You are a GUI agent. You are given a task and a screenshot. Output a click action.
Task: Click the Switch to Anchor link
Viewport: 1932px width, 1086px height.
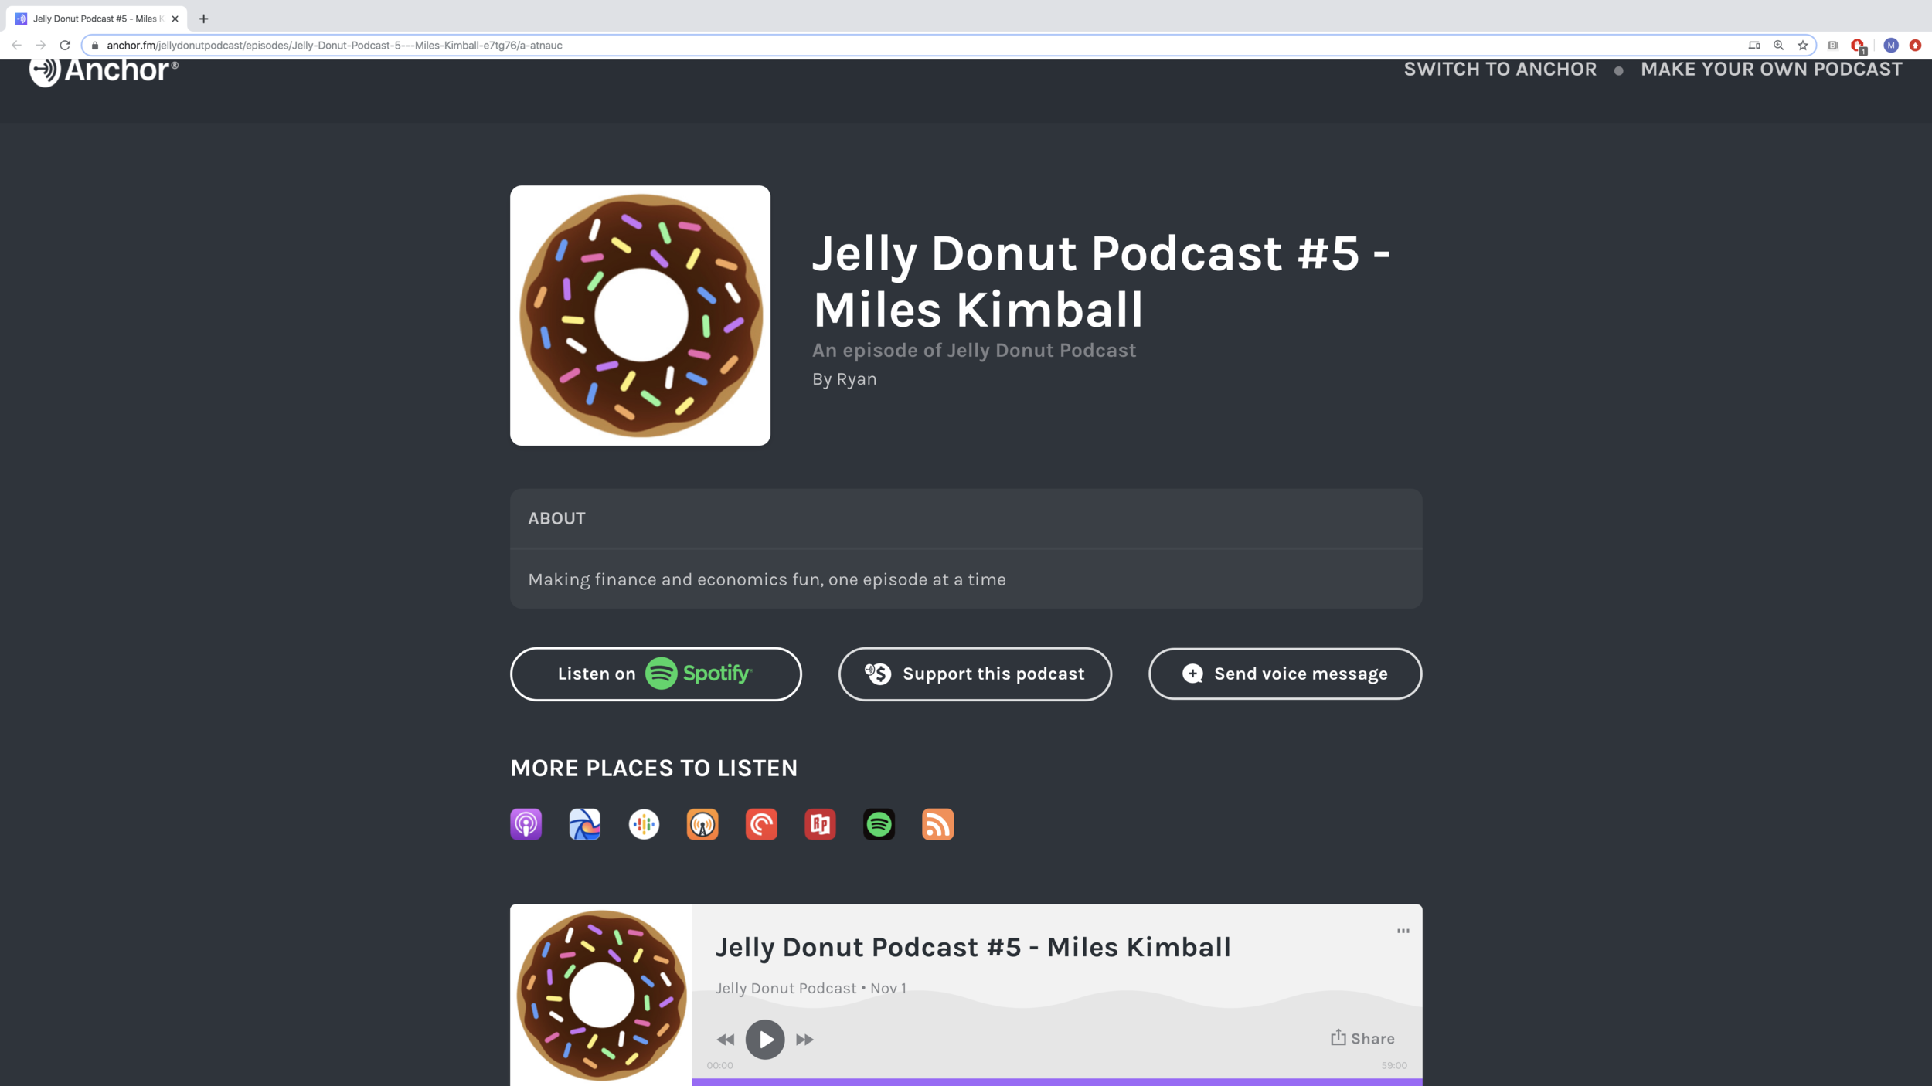pos(1500,69)
